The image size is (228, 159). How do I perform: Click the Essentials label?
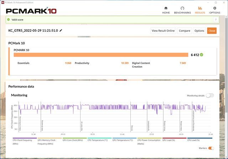pos(24,63)
